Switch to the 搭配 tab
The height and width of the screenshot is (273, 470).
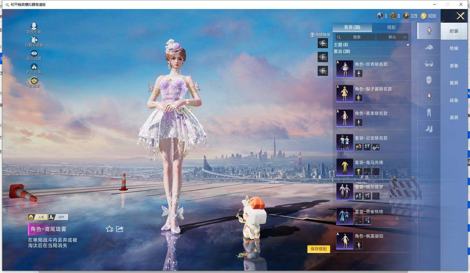[391, 27]
